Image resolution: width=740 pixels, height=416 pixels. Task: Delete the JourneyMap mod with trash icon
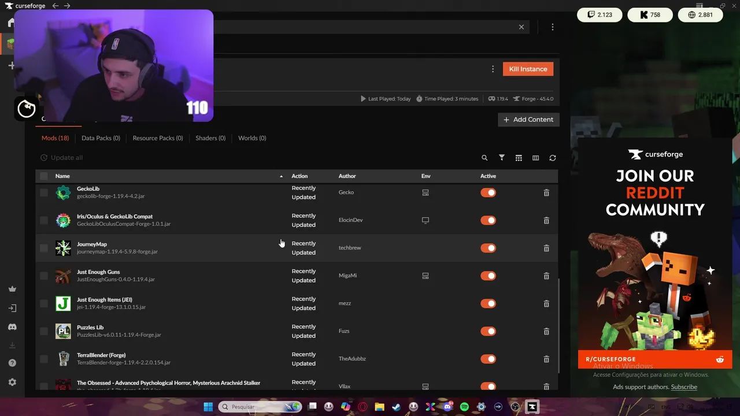point(546,248)
